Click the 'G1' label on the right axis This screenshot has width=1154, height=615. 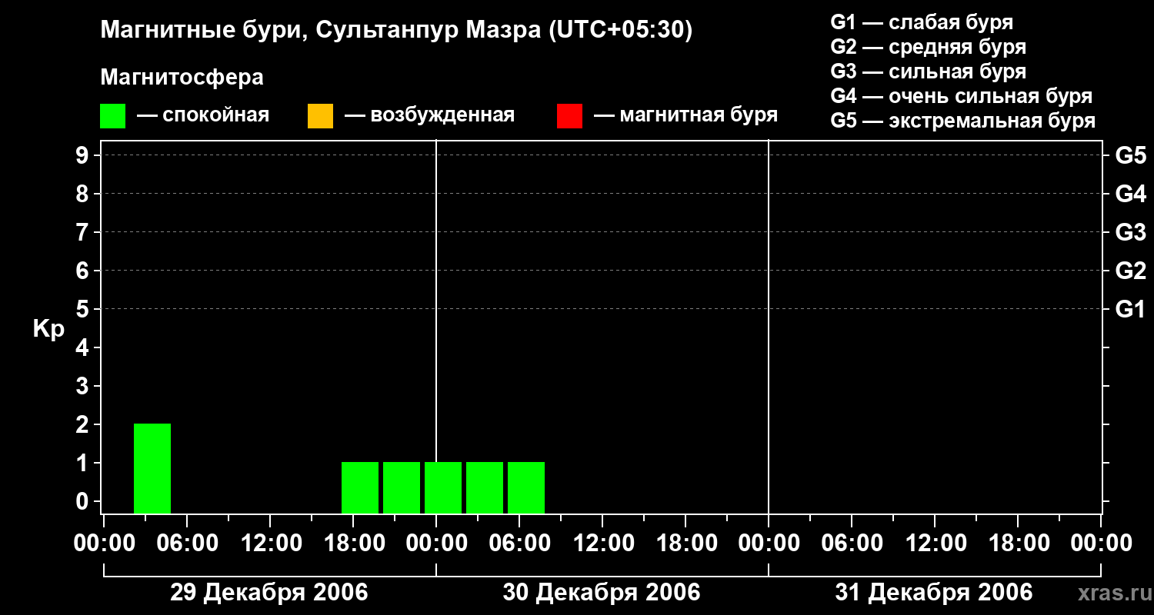pos(1131,309)
